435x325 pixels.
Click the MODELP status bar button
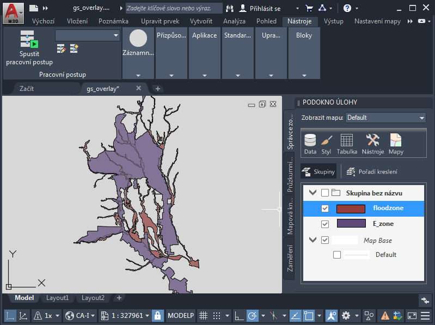click(x=181, y=316)
